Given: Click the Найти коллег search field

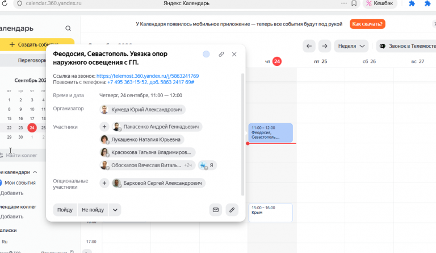Looking at the screenshot, I should (23, 155).
